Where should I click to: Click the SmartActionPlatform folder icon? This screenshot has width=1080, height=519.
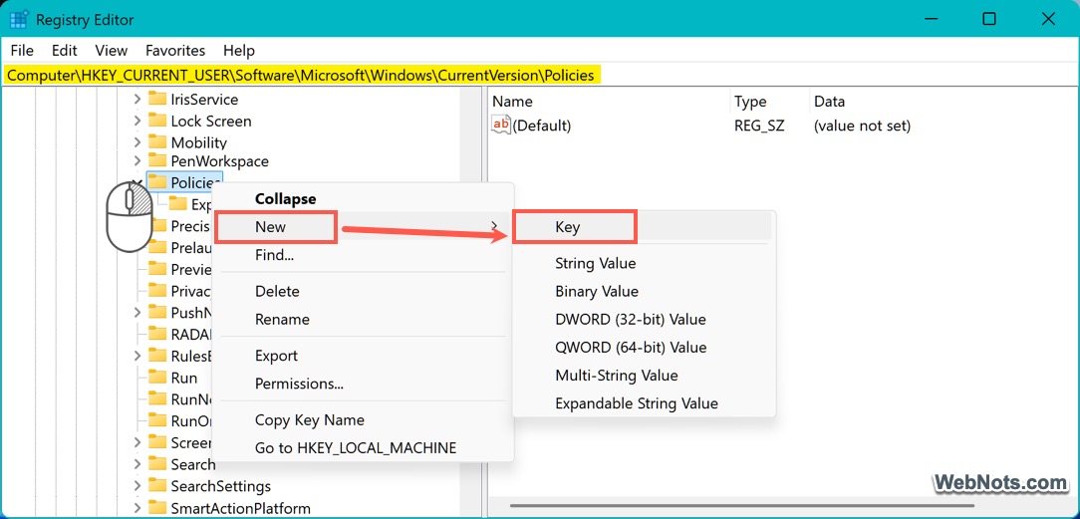(x=156, y=508)
